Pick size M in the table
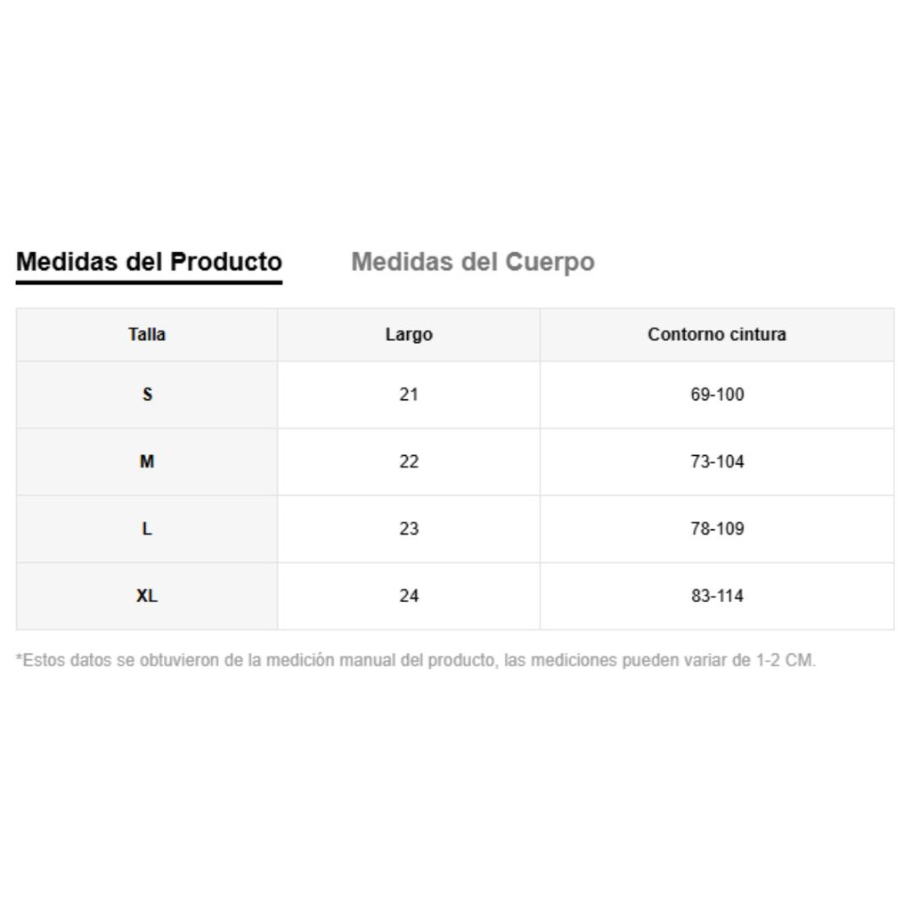This screenshot has width=912, height=912. click(x=147, y=461)
